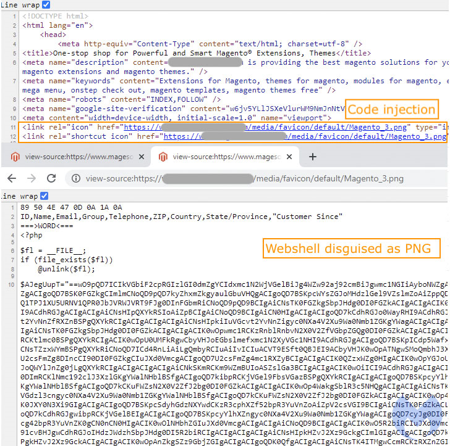450x446 pixels.
Task: Click Magento favicon on second tab
Action: click(x=163, y=157)
